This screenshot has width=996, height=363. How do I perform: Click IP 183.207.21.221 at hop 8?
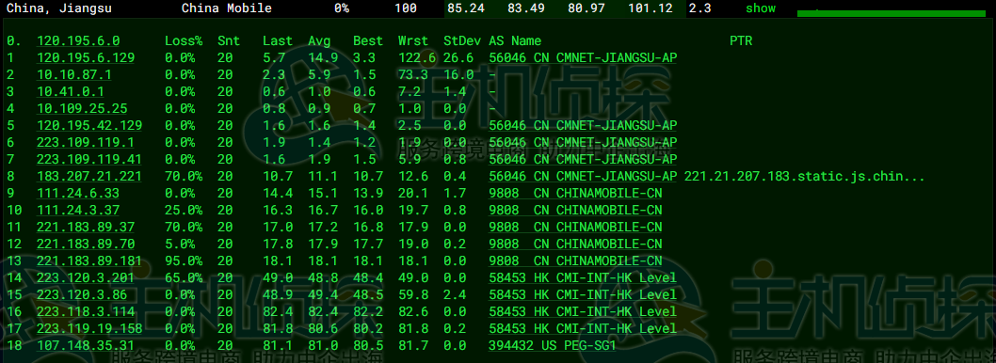coord(89,176)
